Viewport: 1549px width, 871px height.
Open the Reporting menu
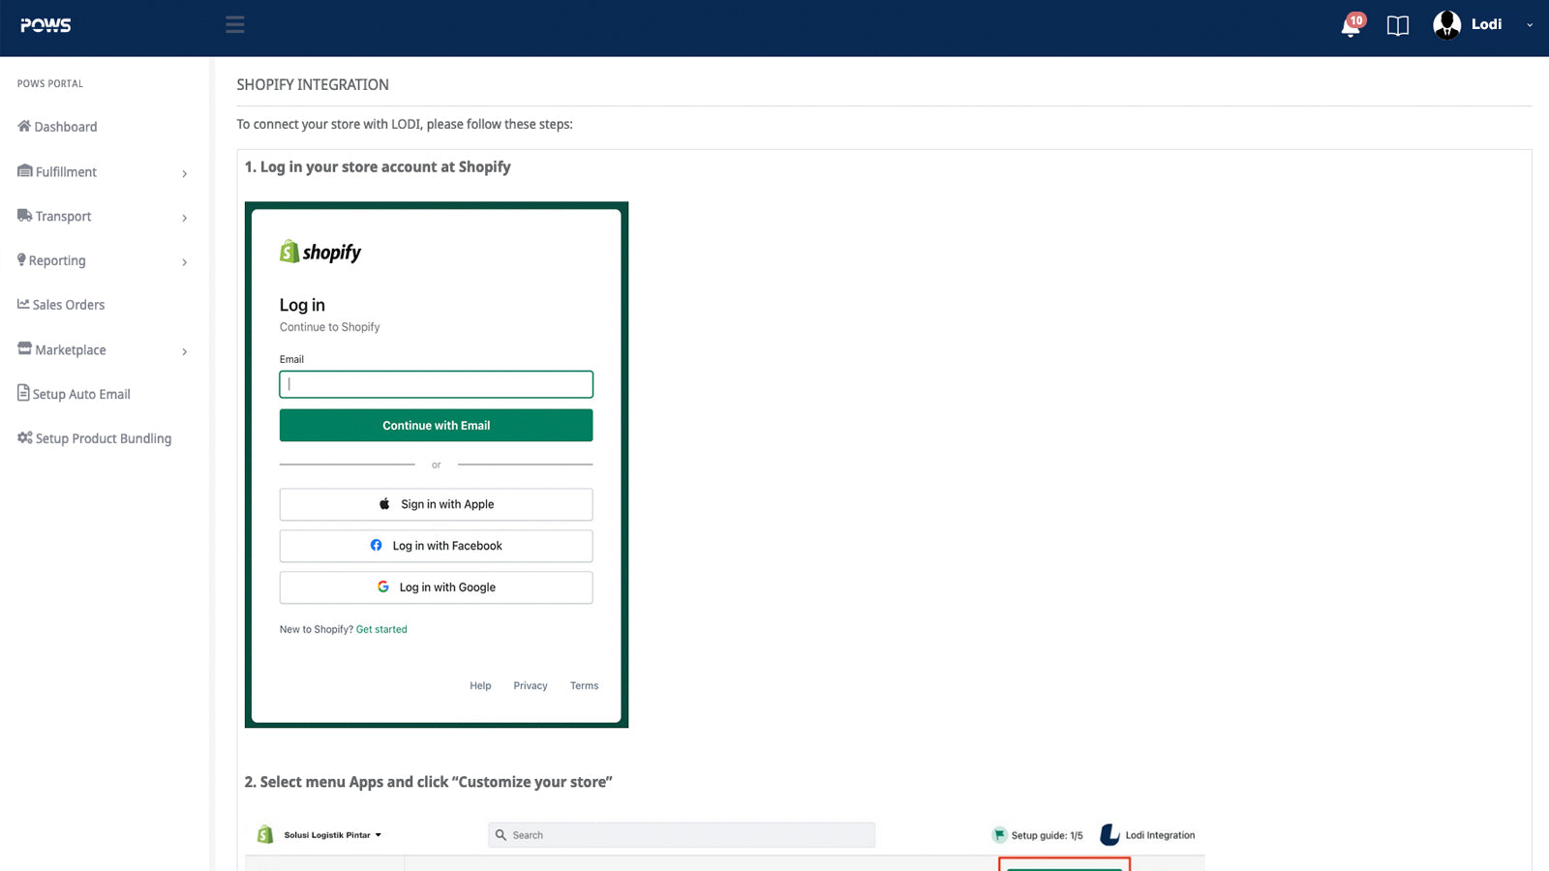pos(57,260)
